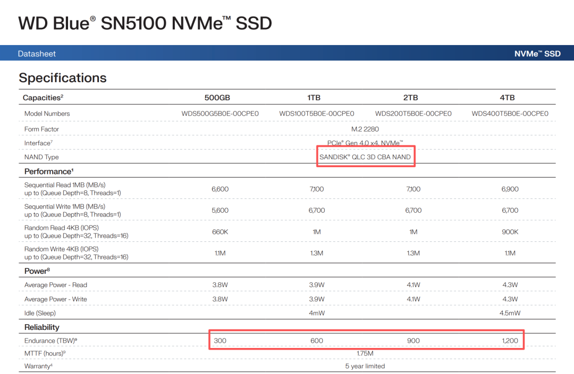Click the "Sequential Read 1MB (MB/s)" label
Screen dimensions: 574x374
pyautogui.click(x=65, y=185)
